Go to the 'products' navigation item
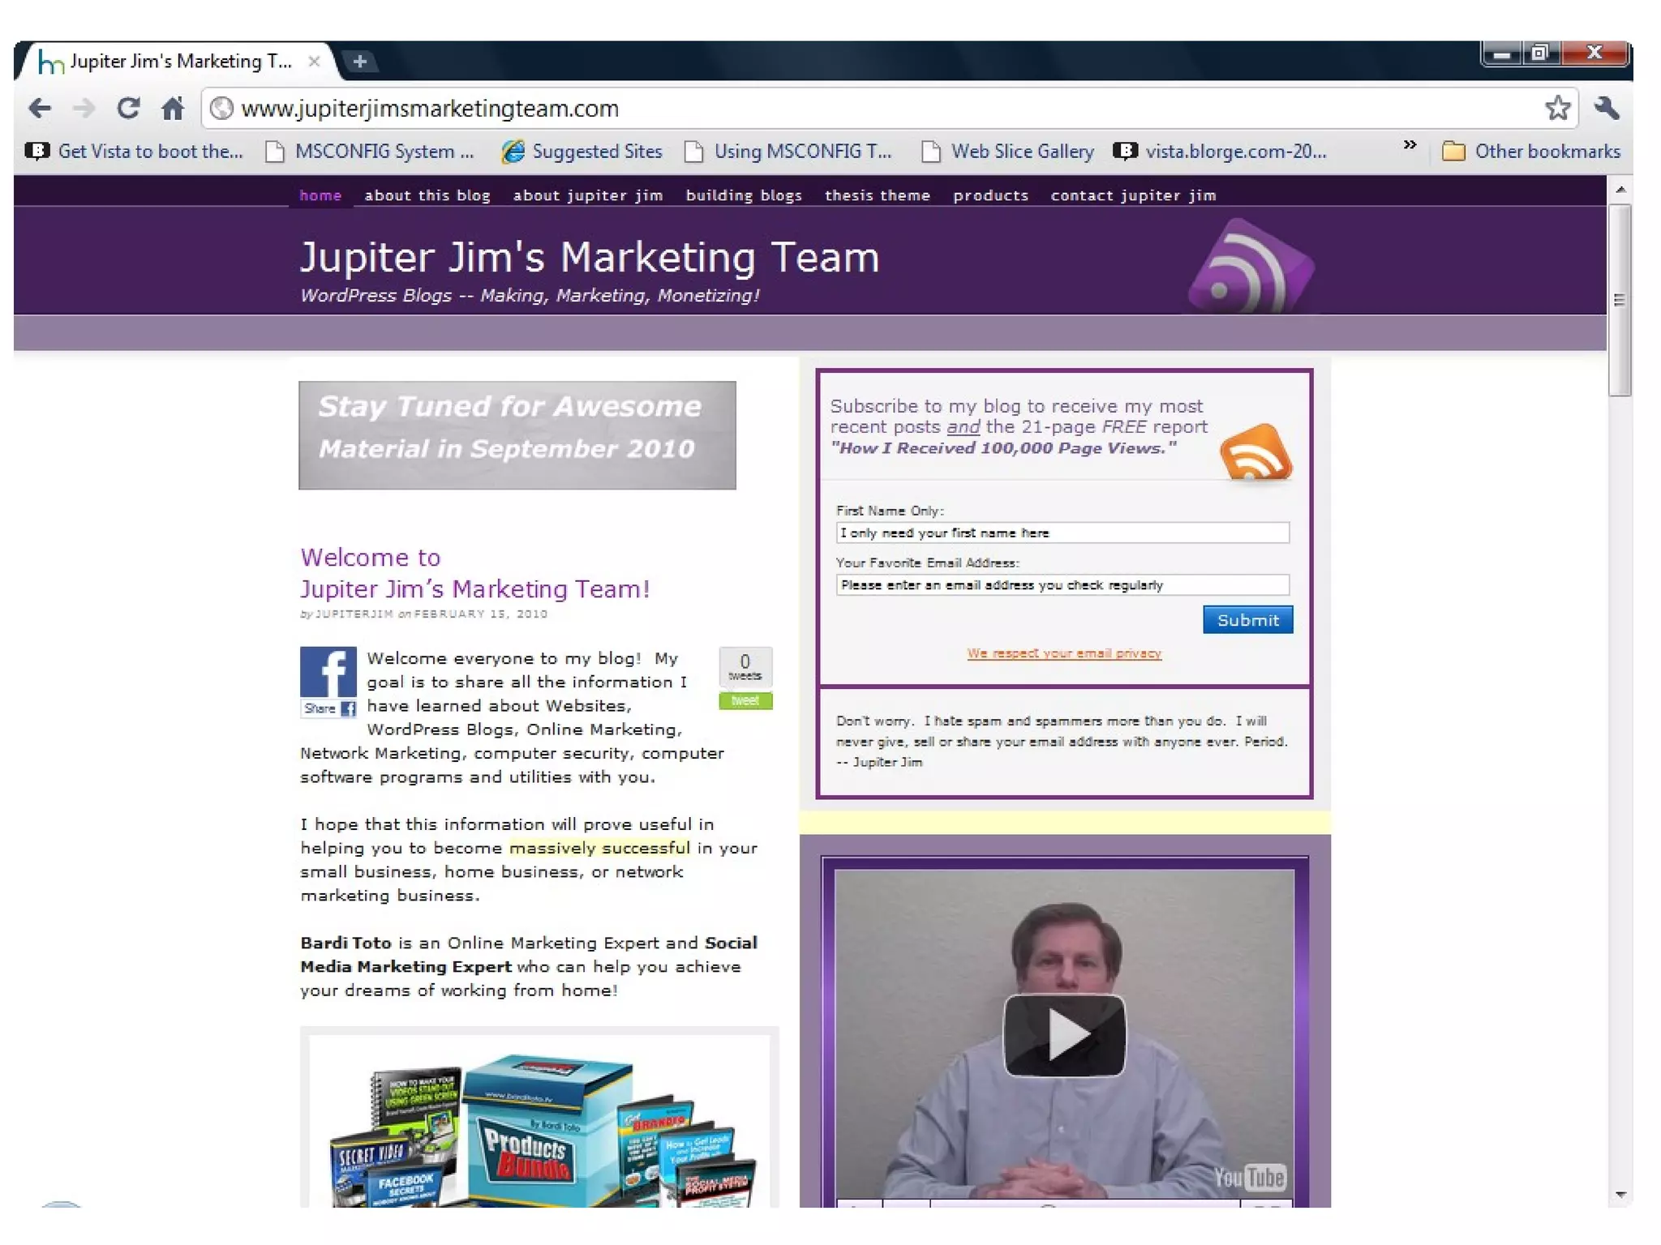Viewport: 1661px width, 1245px height. click(x=990, y=195)
